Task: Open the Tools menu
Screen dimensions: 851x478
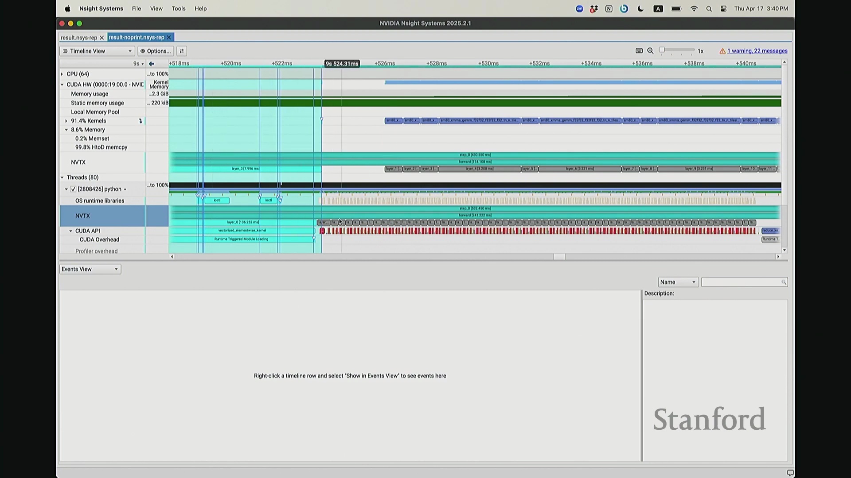Action: [x=179, y=8]
